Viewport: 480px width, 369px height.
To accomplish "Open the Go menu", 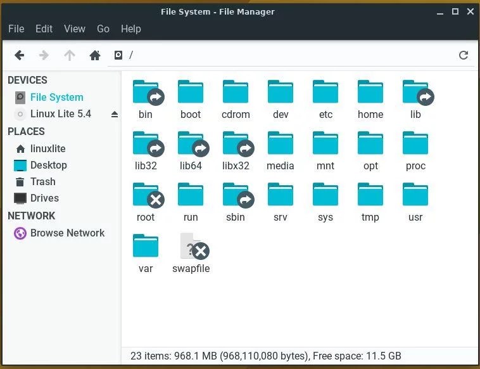I will pos(103,29).
